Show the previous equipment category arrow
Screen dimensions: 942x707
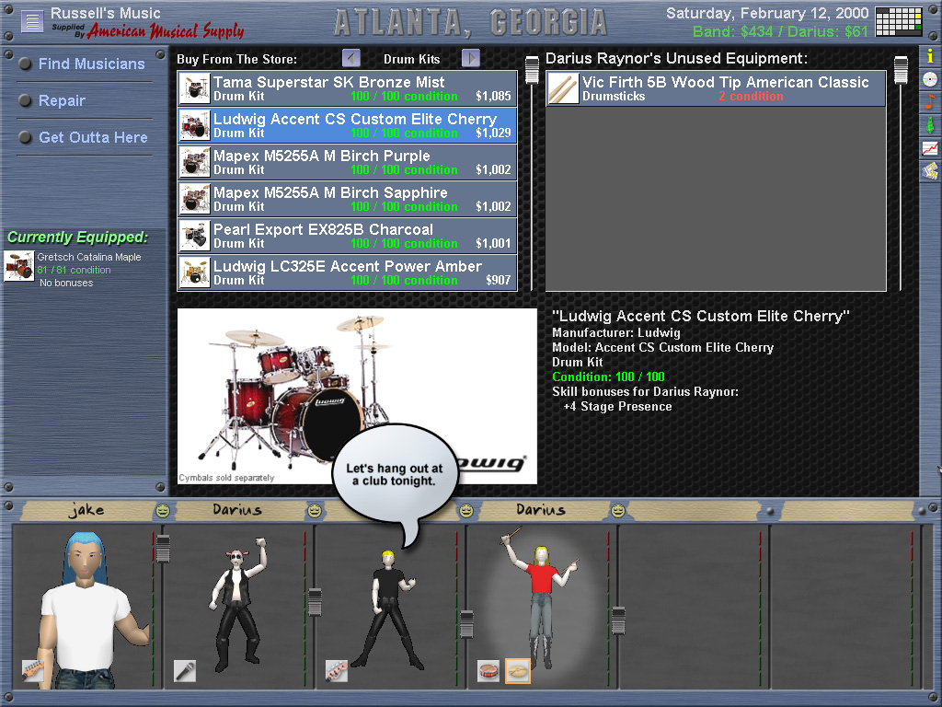[351, 58]
